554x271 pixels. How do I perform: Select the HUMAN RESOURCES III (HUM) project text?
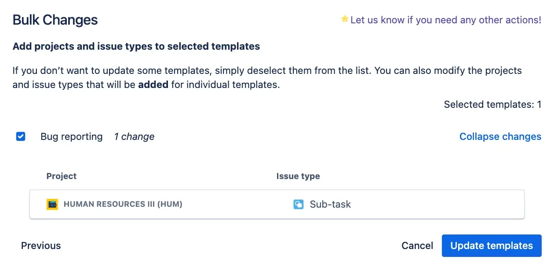coord(123,204)
